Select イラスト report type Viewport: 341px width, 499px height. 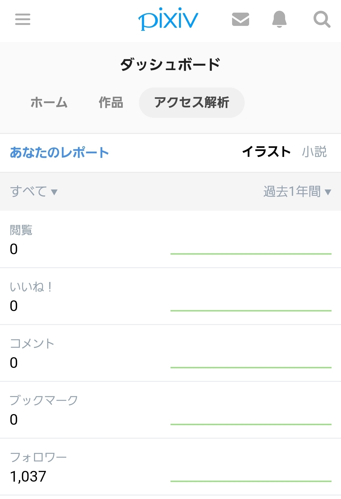(x=266, y=152)
